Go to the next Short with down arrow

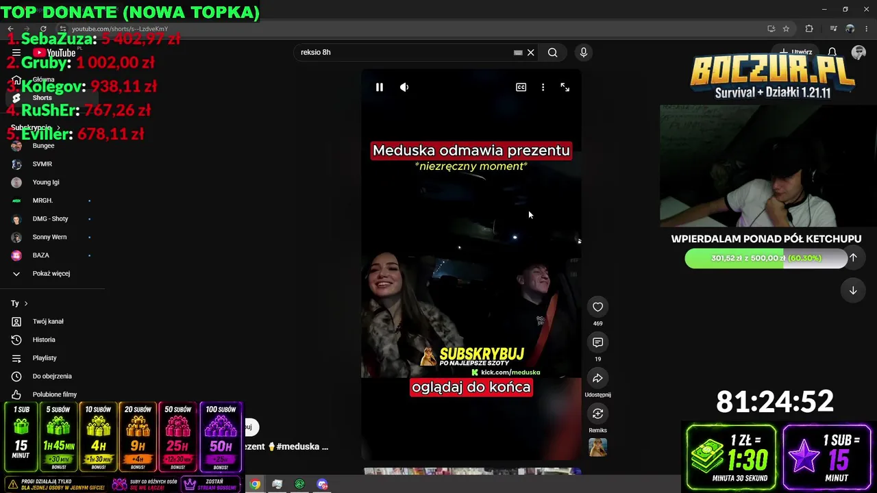(853, 290)
